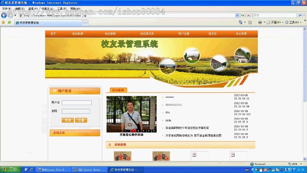Open a new blank tab
Screen dimensions: 307x173
[85, 23]
